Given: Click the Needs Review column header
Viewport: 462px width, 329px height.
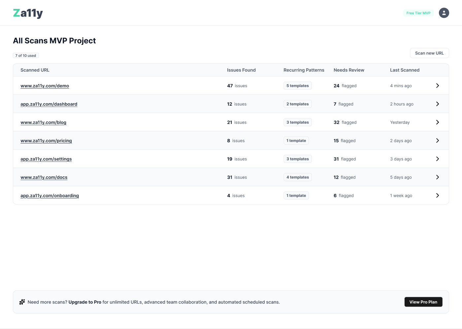Looking at the screenshot, I should coord(349,70).
